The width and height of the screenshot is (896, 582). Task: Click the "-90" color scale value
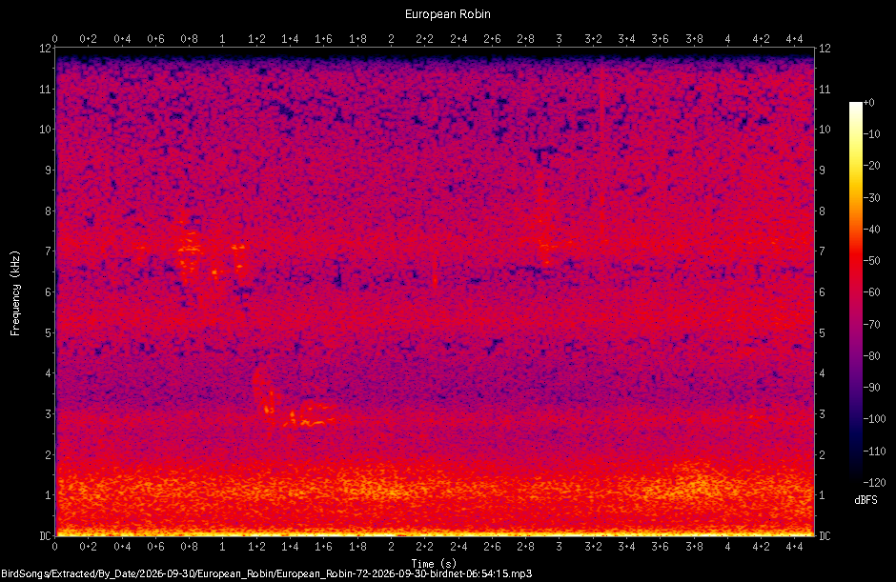[871, 388]
